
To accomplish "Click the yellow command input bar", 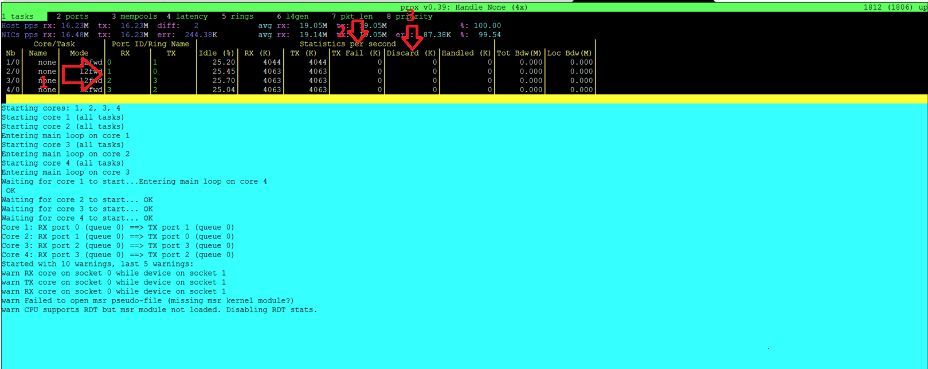I will 464,99.
